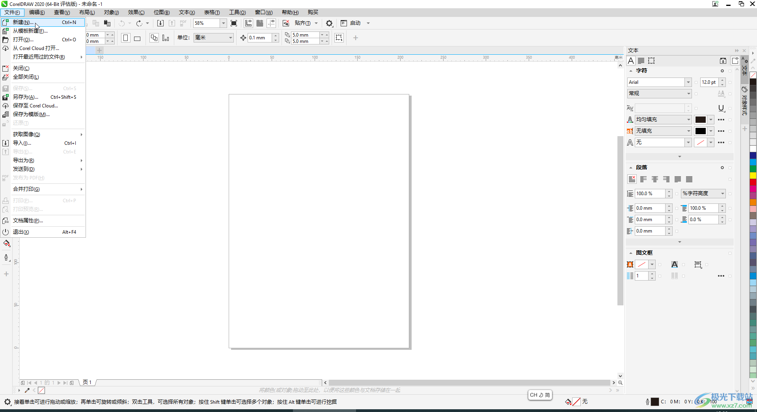Choose 另存为(A)... from the File menu
Viewport: 757px width, 412px height.
point(43,97)
